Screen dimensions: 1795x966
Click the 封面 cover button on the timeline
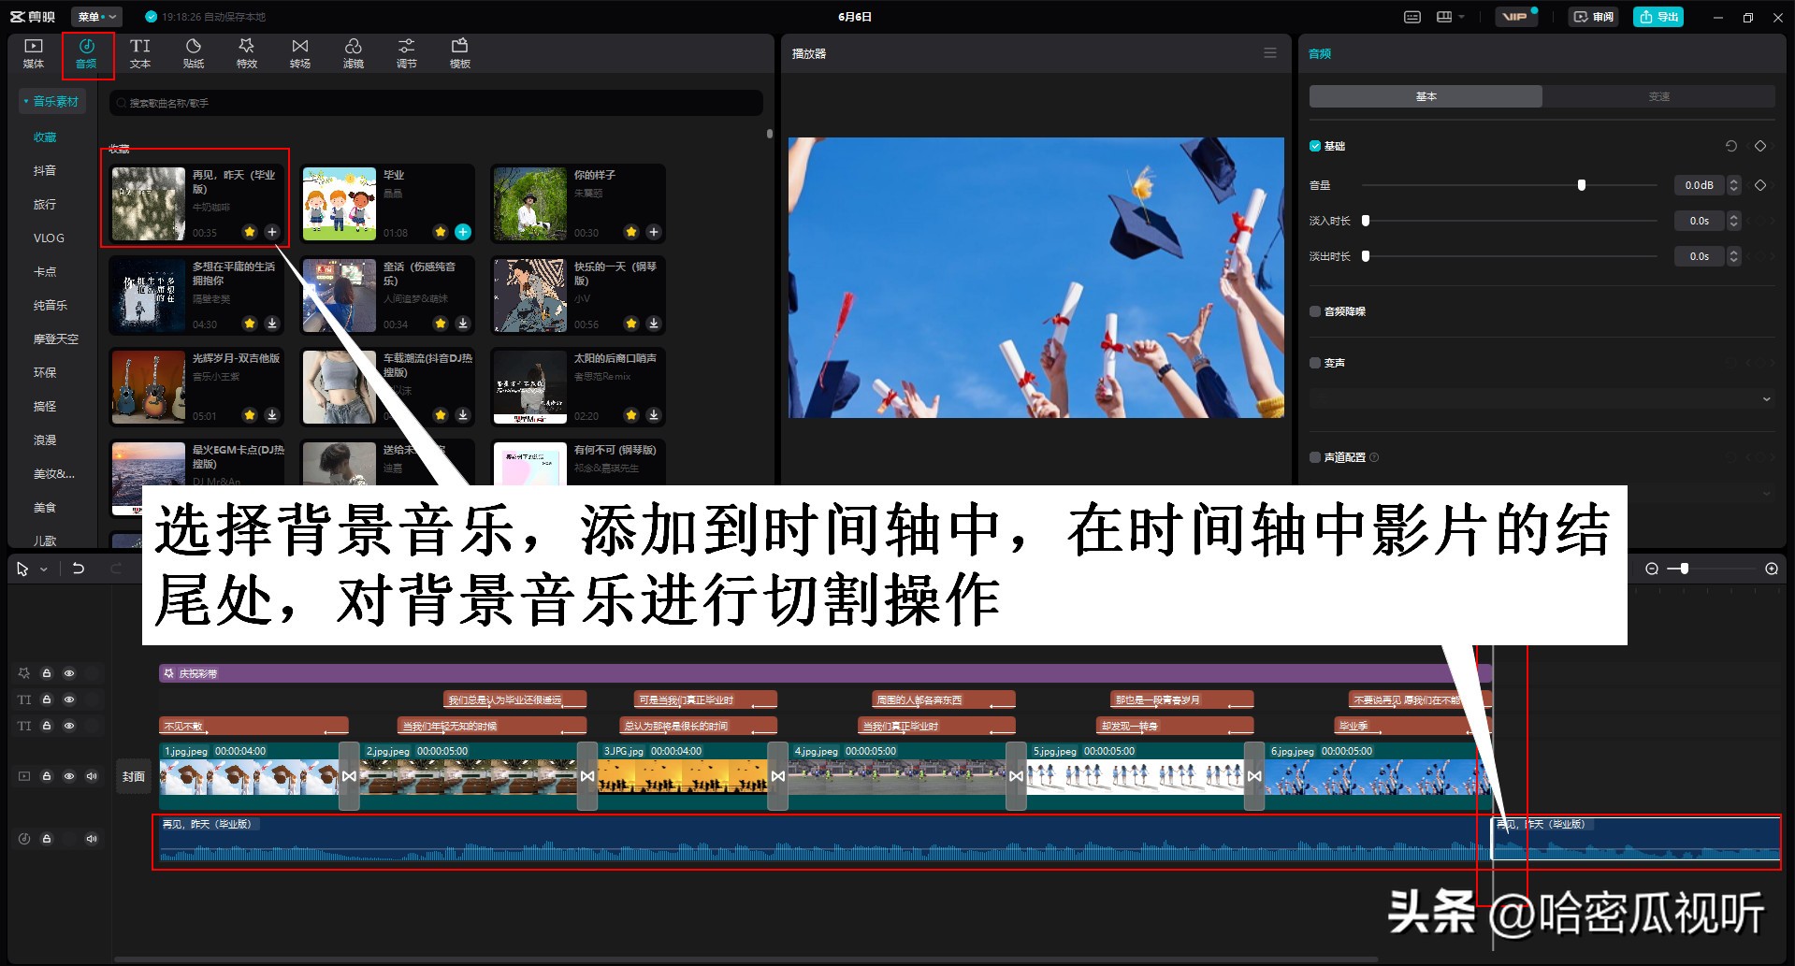[133, 775]
